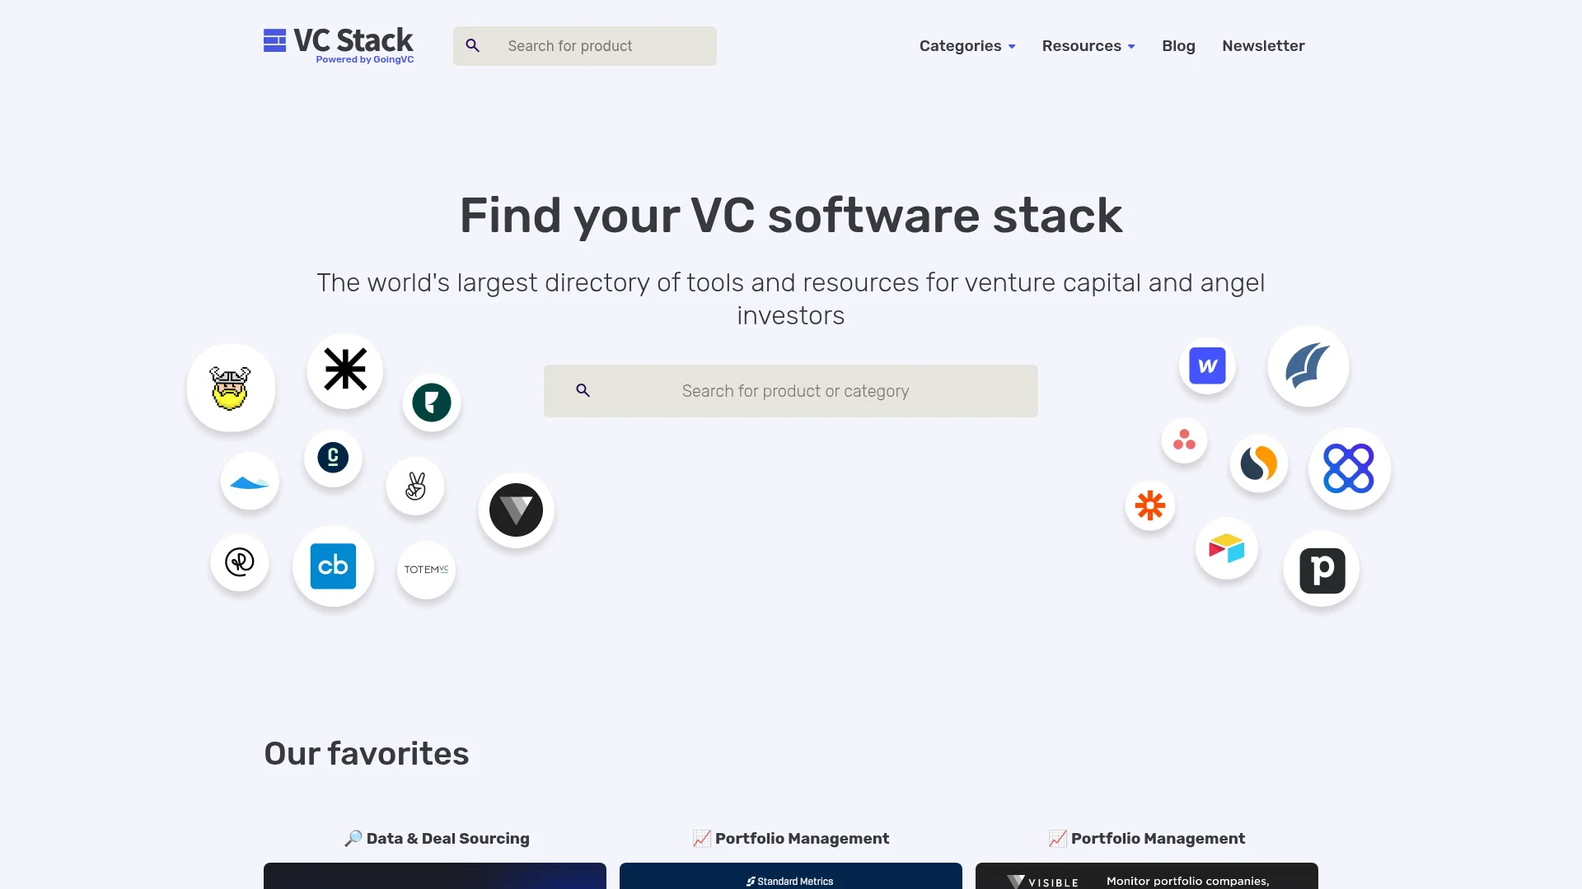Image resolution: width=1582 pixels, height=889 pixels.
Task: Open the blue wave logo bubble
Action: pyautogui.click(x=250, y=481)
